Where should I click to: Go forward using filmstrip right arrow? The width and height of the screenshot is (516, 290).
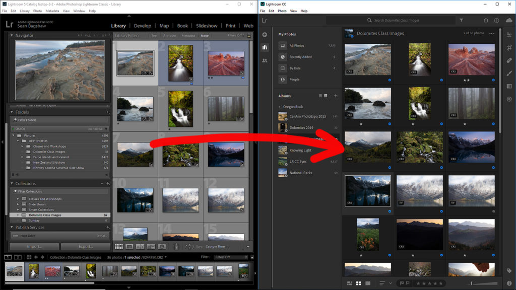tap(42, 257)
